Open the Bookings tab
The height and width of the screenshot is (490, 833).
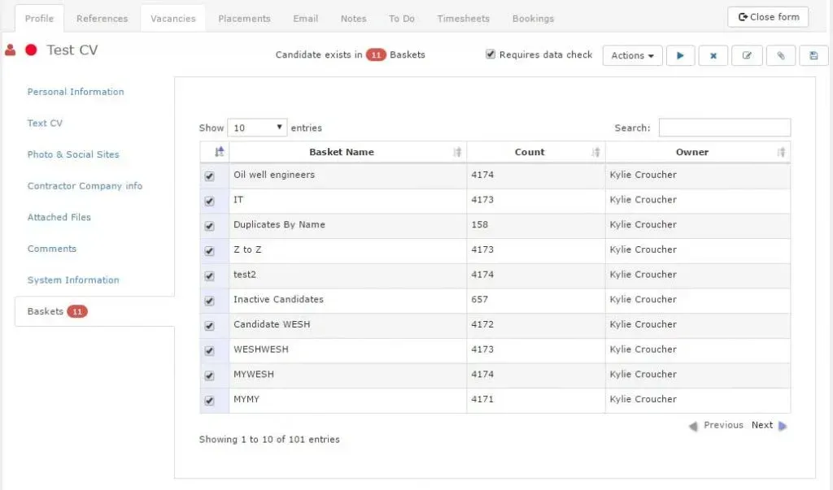click(533, 19)
